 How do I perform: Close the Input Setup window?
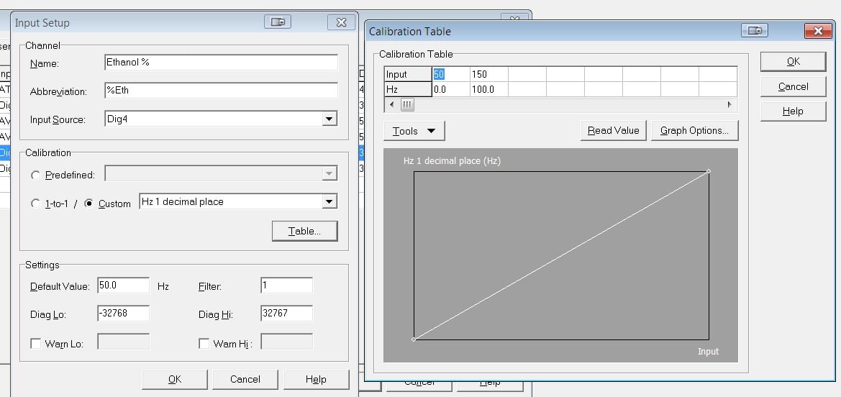point(341,22)
